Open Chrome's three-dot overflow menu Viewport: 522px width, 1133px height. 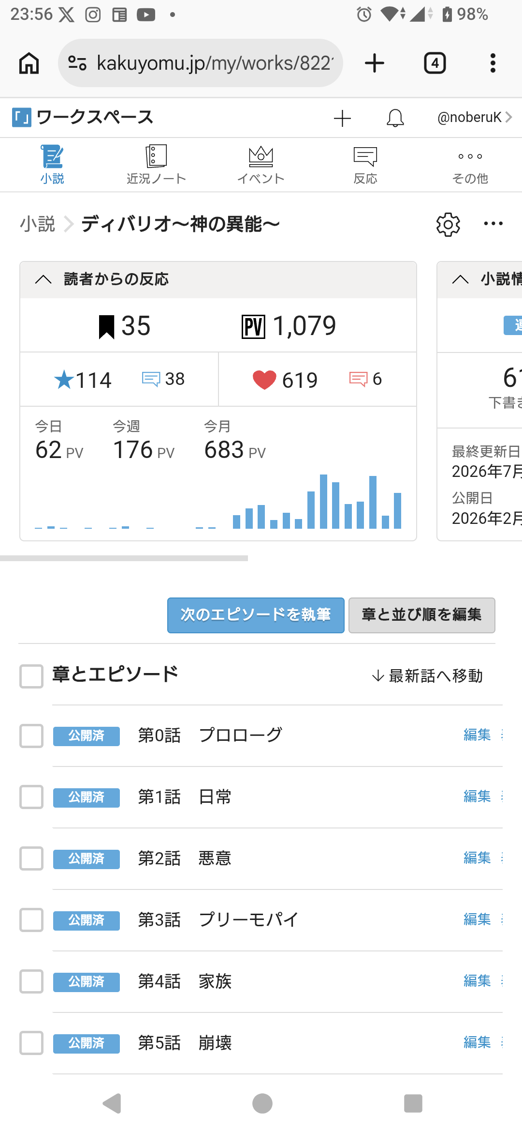point(493,63)
